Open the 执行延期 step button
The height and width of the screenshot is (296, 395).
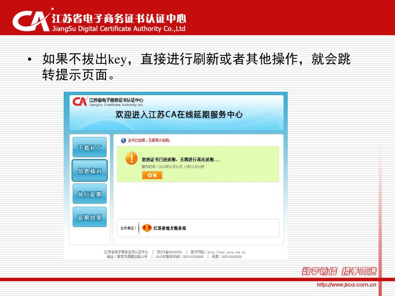89,194
